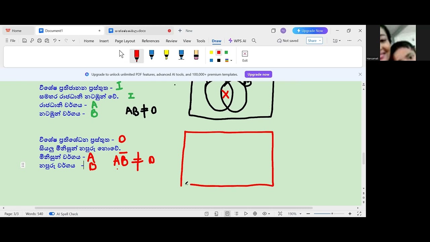Click the zoom out minus button
Image resolution: width=430 pixels, height=242 pixels.
pyautogui.click(x=308, y=214)
